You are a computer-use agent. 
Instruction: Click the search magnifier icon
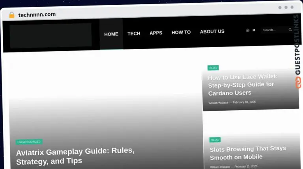pos(290,30)
